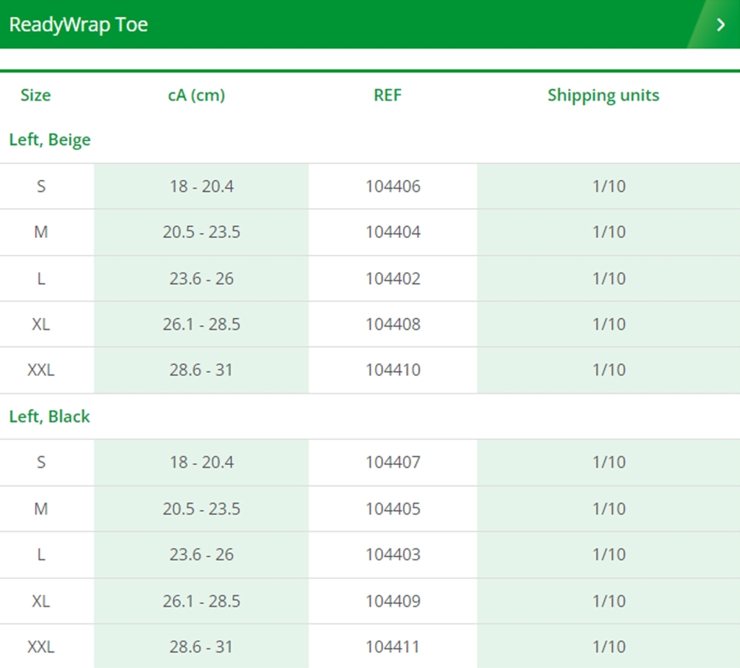This screenshot has width=740, height=668.
Task: Select 26.1 - 28.5 in the 104409 row
Action: tap(202, 601)
